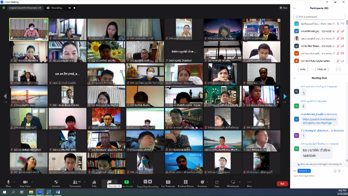
Task: Open the 'Everyone' chat recipient dropdown
Action: click(303, 171)
